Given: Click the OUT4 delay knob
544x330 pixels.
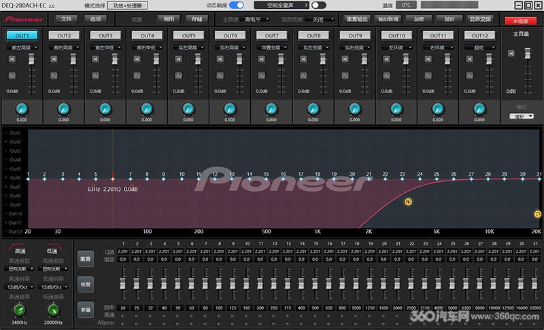Looking at the screenshot, I should click(147, 109).
